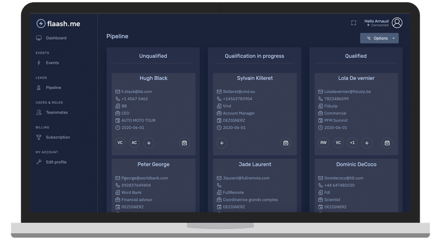Click the building icon beside Fiduzip
Image resolution: width=440 pixels, height=247 pixels.
pyautogui.click(x=320, y=106)
